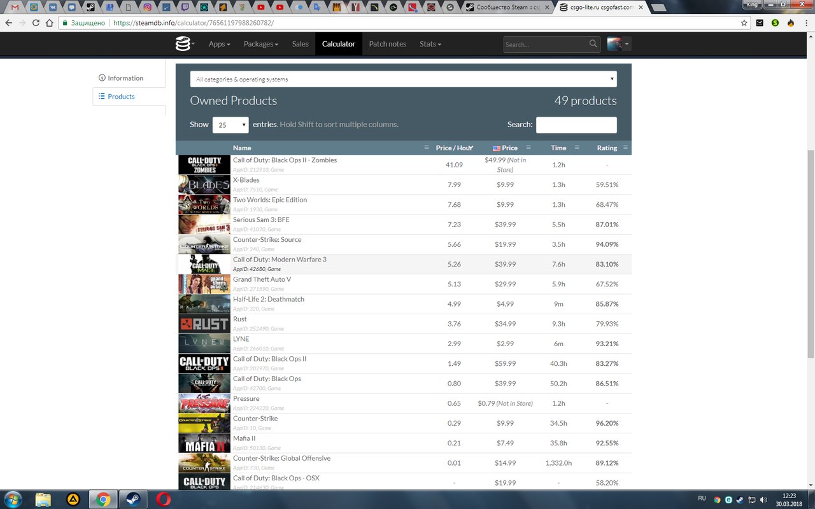Click the flame extension icon in Chrome
The width and height of the screenshot is (815, 509).
(x=790, y=22)
